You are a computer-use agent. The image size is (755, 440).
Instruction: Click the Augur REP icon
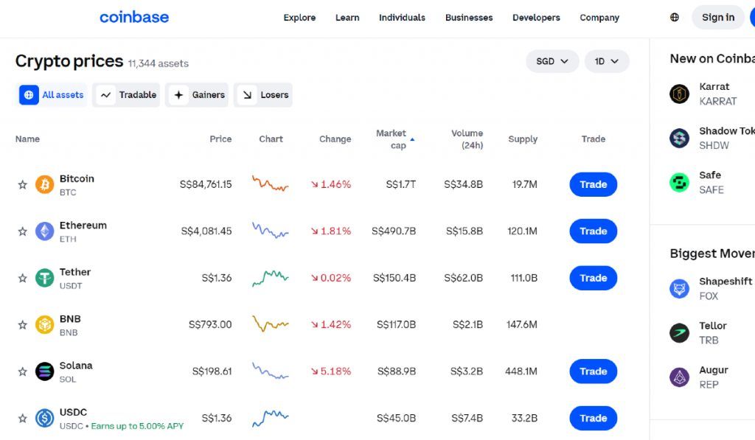coord(679,377)
